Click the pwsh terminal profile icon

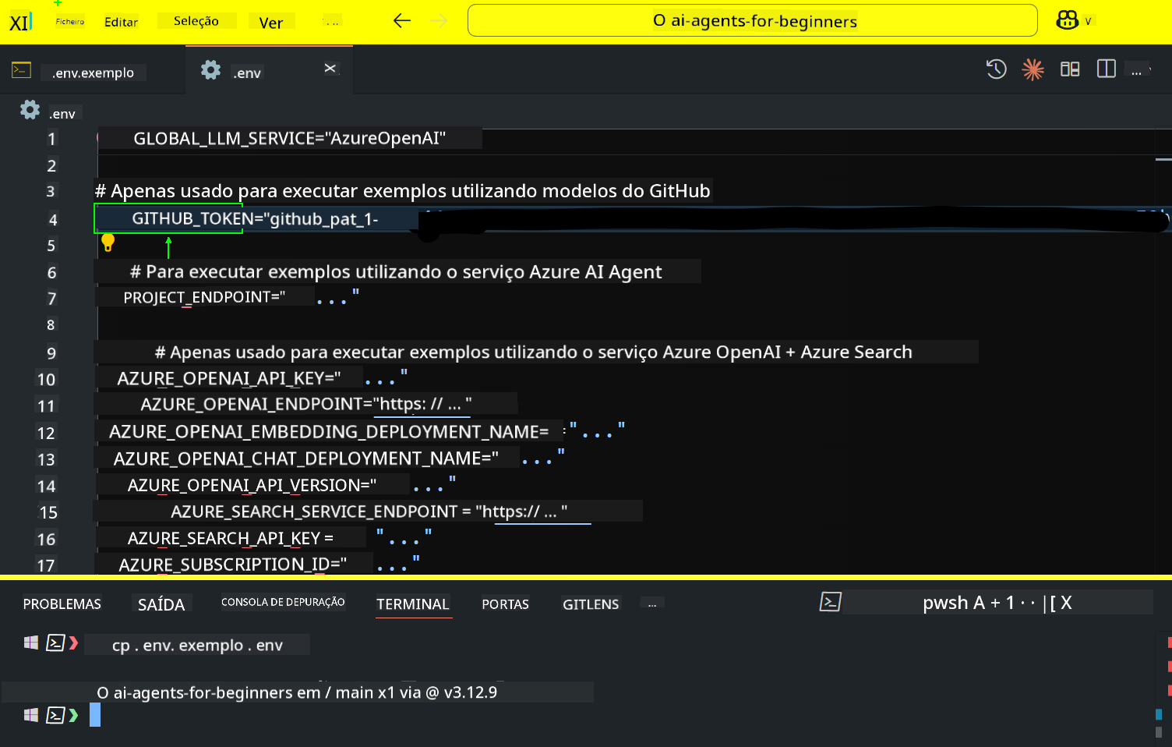tap(831, 602)
